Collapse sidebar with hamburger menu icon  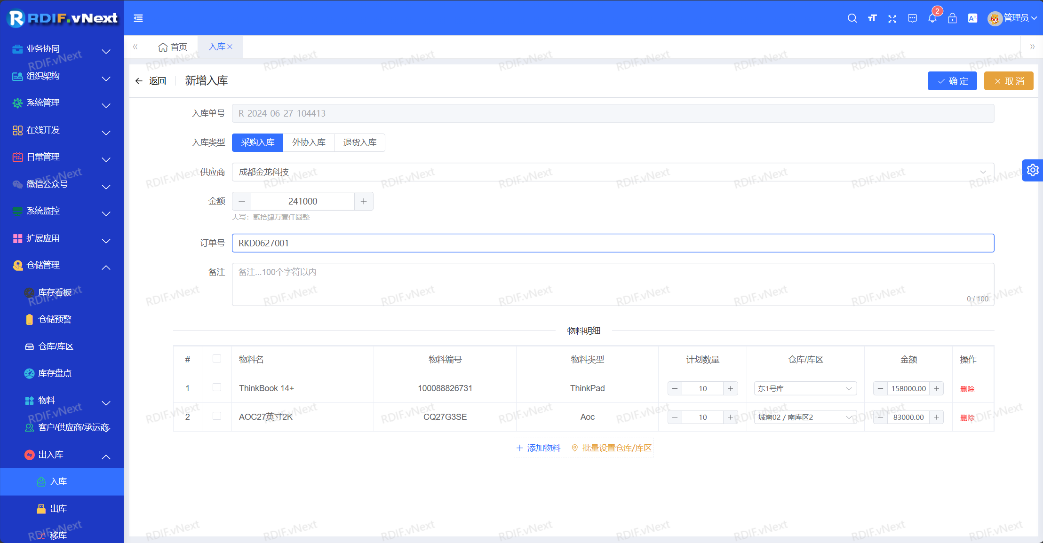[x=138, y=18]
